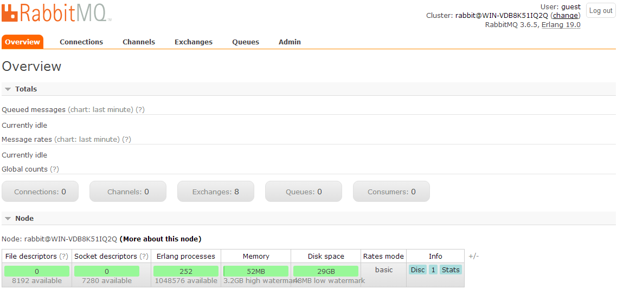The width and height of the screenshot is (617, 289).
Task: Click the 7280 available text
Action: 107,281
